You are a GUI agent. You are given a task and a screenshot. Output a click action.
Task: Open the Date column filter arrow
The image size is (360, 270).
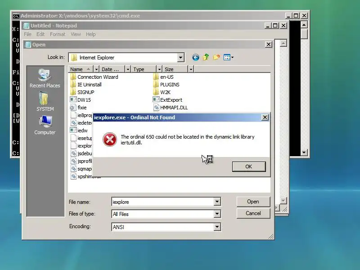coord(128,69)
